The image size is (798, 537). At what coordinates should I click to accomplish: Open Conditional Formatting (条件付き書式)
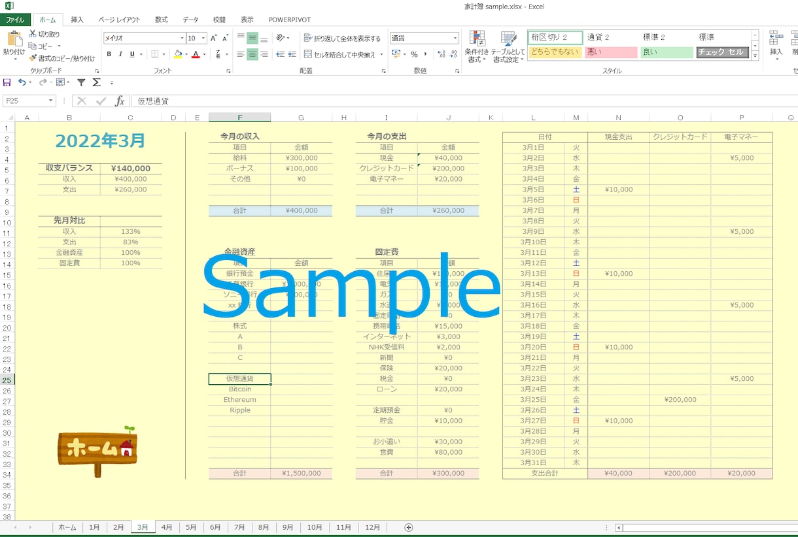click(x=476, y=47)
